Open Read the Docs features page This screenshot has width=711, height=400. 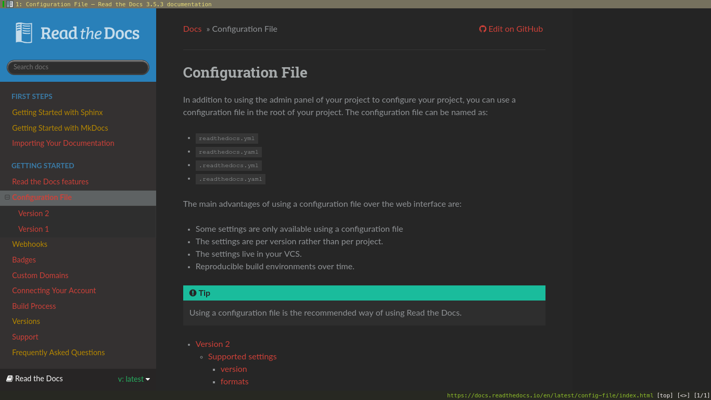click(x=50, y=182)
